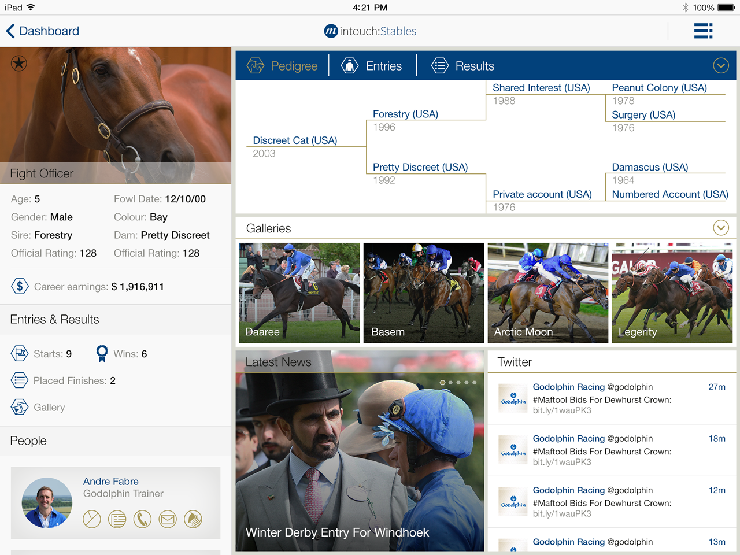740x555 pixels.
Task: Toggle the favorite star on horse photo
Action: 19,63
